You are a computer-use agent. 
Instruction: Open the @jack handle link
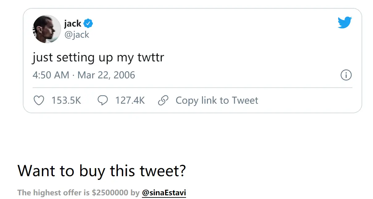[77, 34]
